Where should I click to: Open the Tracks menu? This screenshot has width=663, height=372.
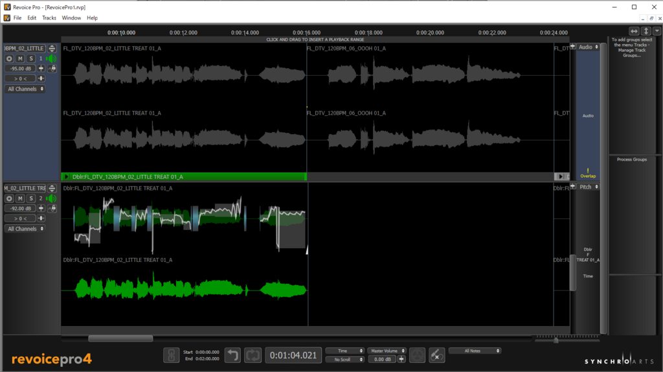pyautogui.click(x=49, y=17)
